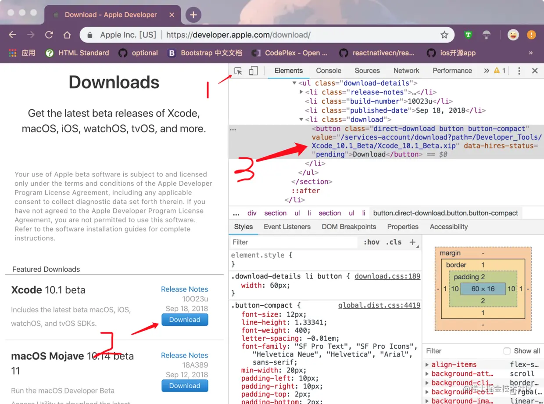
Task: Show overflow bookmarks chevron
Action: [x=531, y=53]
